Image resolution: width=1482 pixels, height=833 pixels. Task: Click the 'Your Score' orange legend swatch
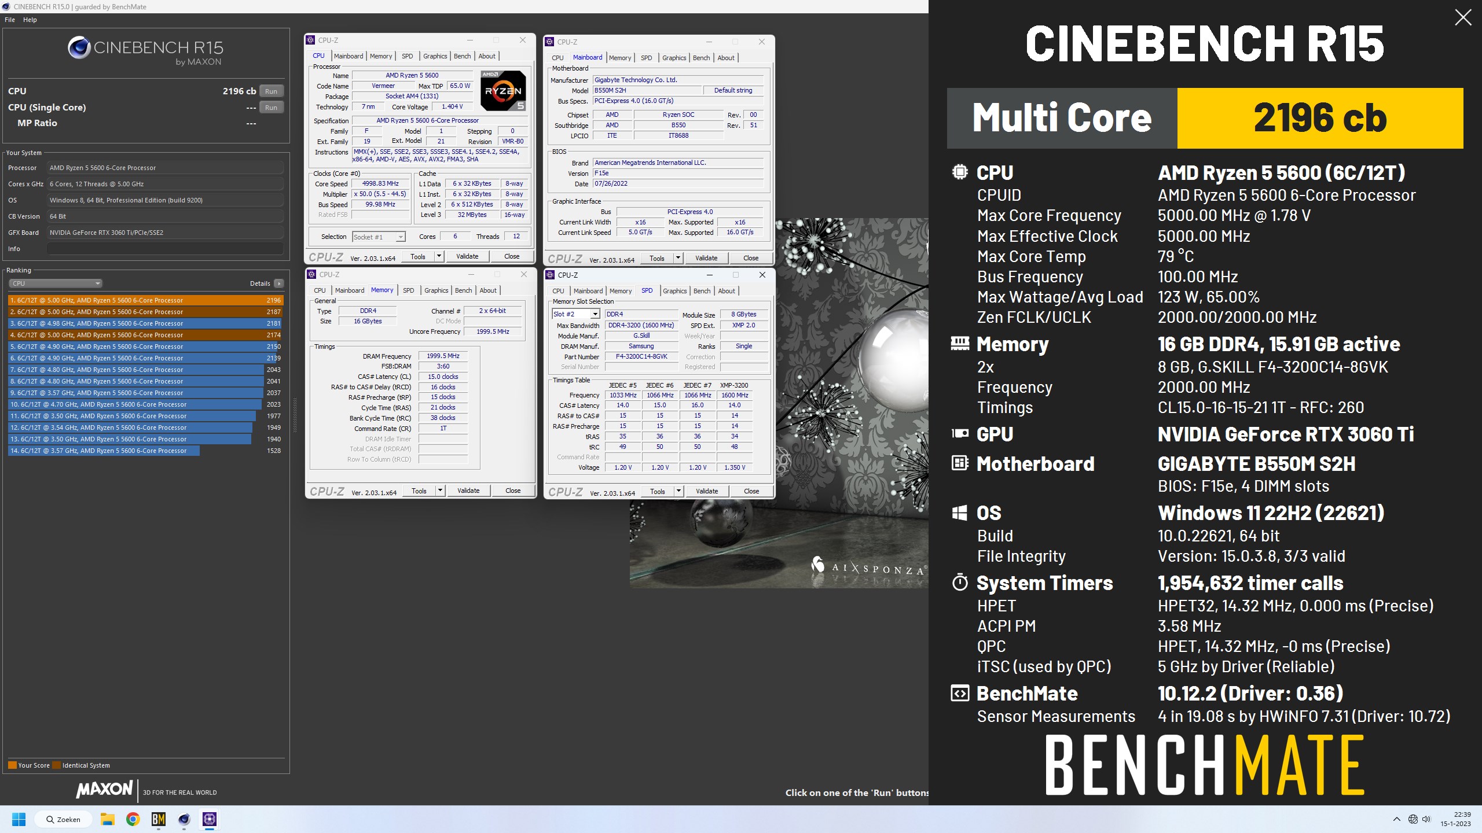12,765
